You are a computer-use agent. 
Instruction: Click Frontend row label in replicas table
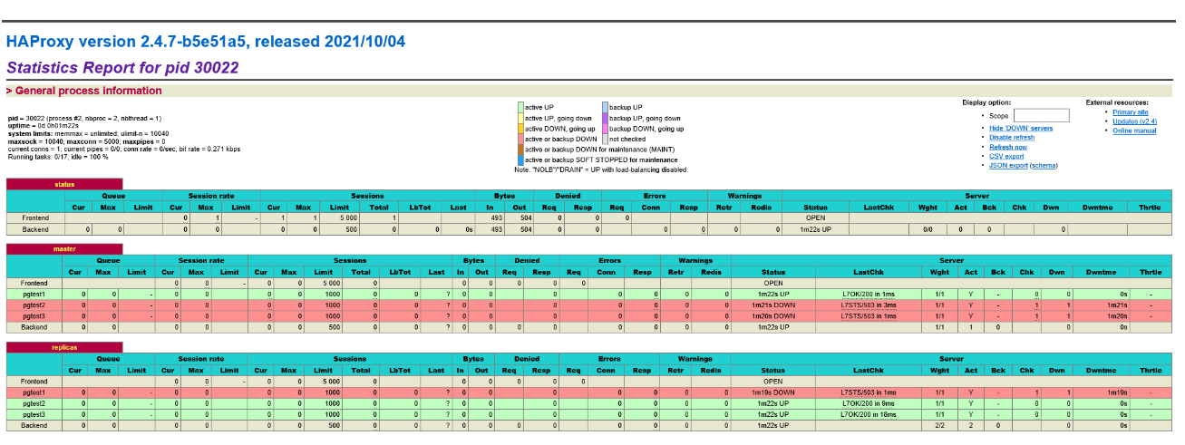pos(35,381)
